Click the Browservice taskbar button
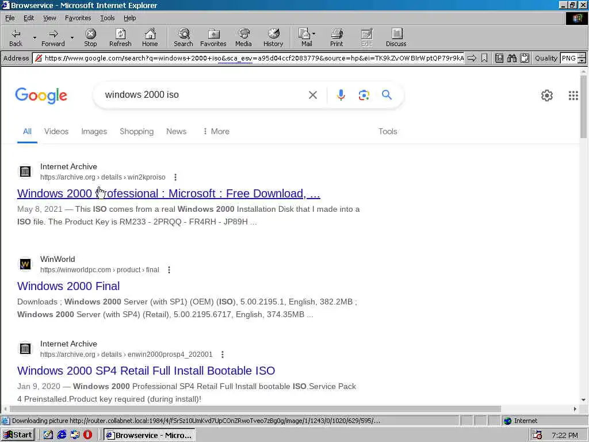 pyautogui.click(x=149, y=435)
